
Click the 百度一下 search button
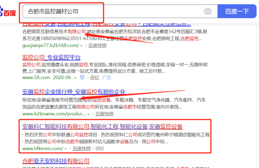click(237, 11)
